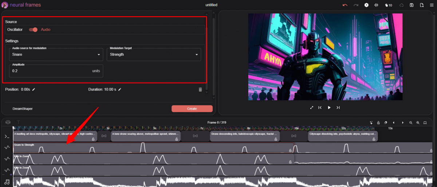The image size is (437, 187).
Task: Click the audio track music note icon
Action: tap(7, 182)
